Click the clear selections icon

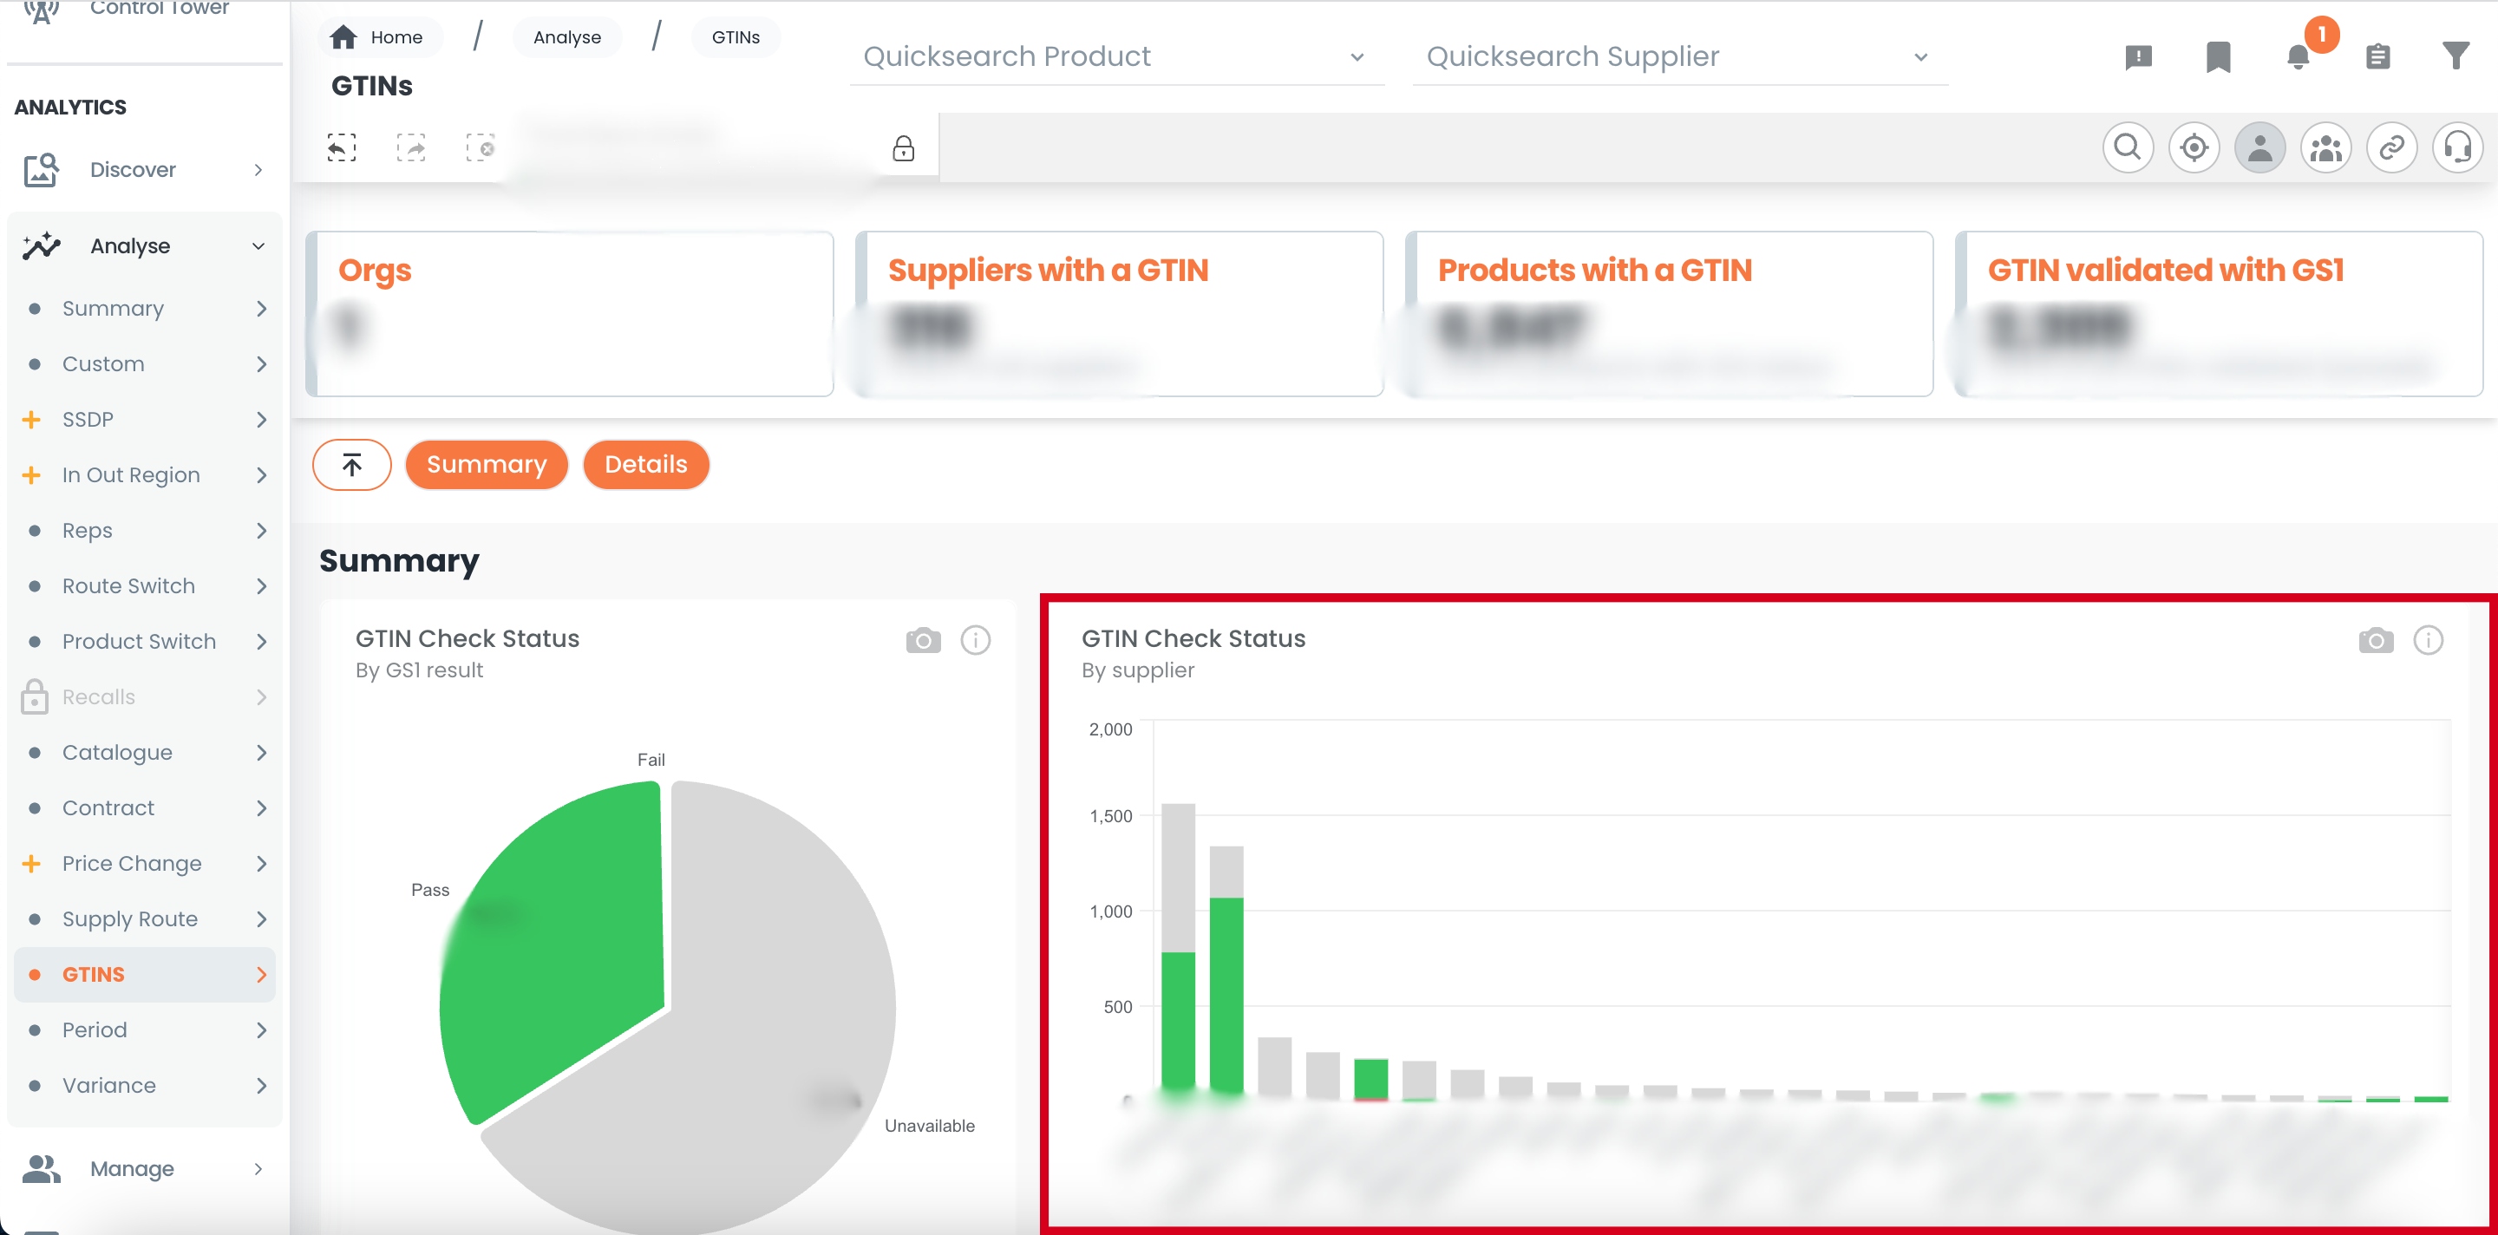pyautogui.click(x=480, y=147)
